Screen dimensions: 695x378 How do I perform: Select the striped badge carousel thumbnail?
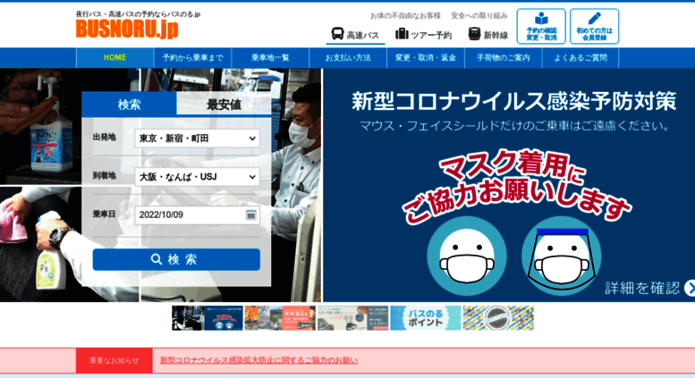498,318
